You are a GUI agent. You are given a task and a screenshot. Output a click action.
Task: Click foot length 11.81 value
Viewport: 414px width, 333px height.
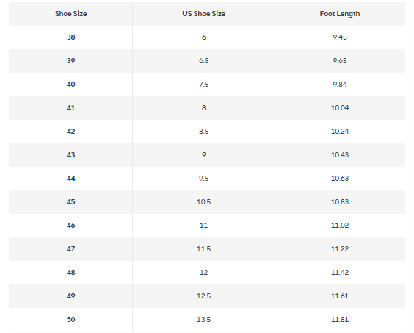tap(340, 320)
